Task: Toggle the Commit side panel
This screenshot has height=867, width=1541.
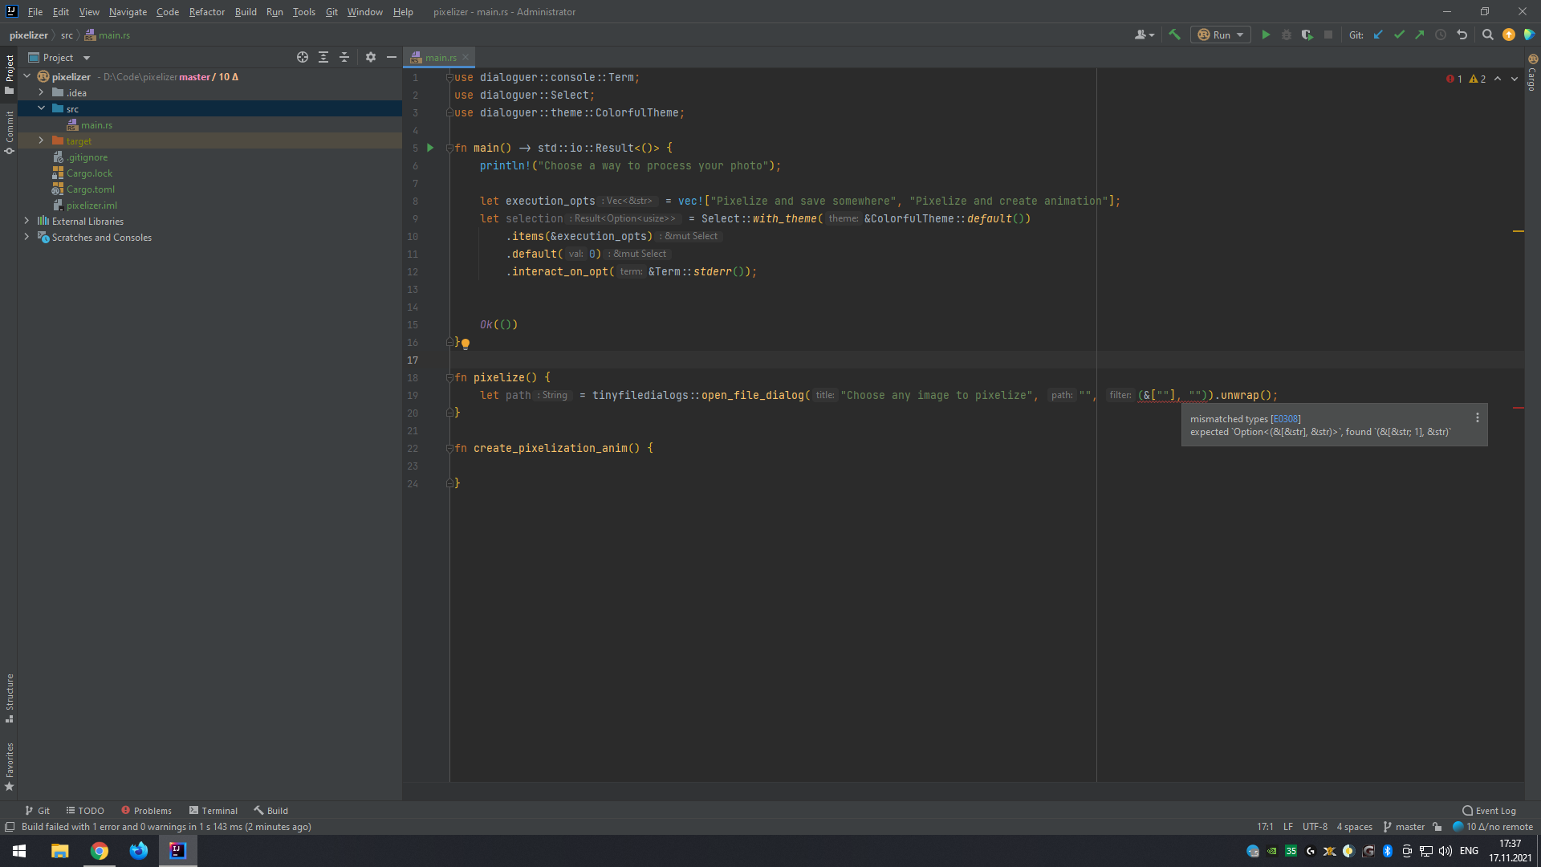Action: click(x=9, y=132)
